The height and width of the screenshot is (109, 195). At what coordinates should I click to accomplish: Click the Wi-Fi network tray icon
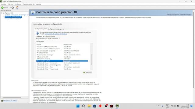coord(172,106)
